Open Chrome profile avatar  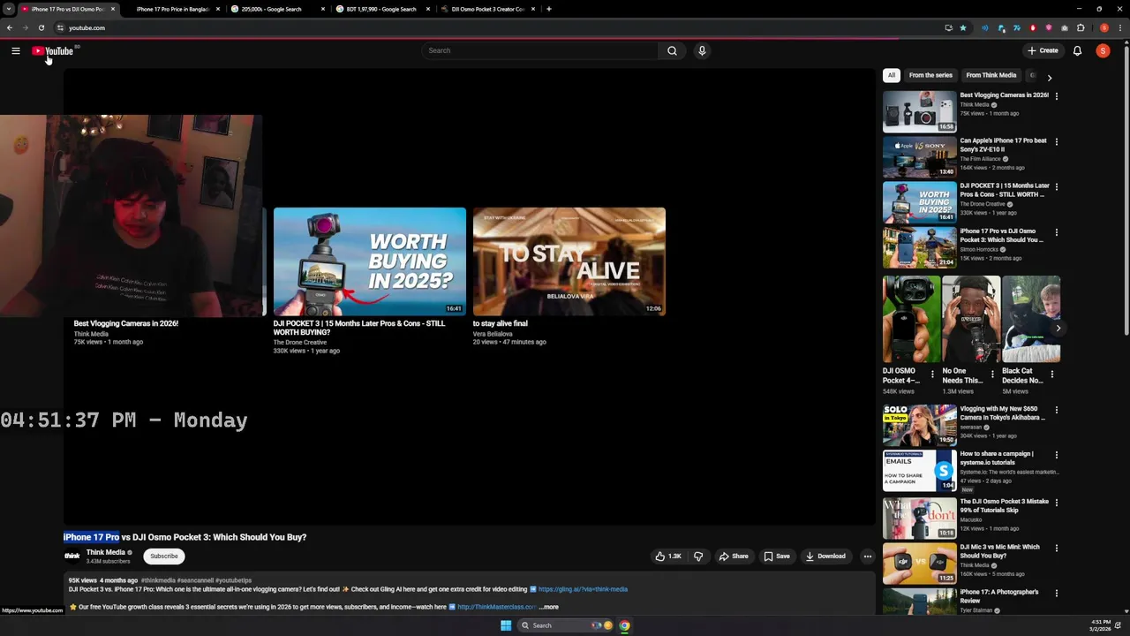click(1104, 27)
